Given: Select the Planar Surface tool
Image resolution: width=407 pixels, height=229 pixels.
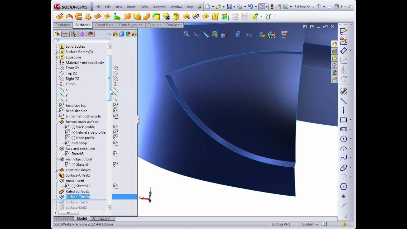Looking at the screenshot, I should click(127, 17).
